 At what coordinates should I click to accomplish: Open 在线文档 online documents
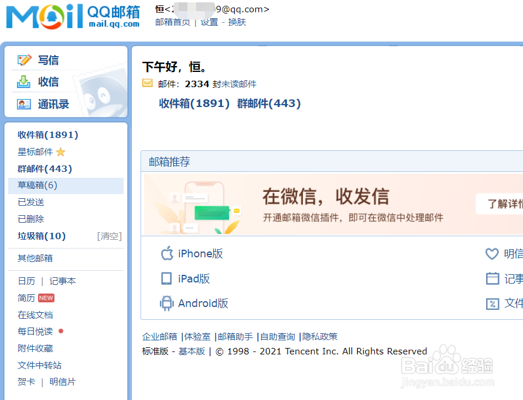[x=35, y=315]
